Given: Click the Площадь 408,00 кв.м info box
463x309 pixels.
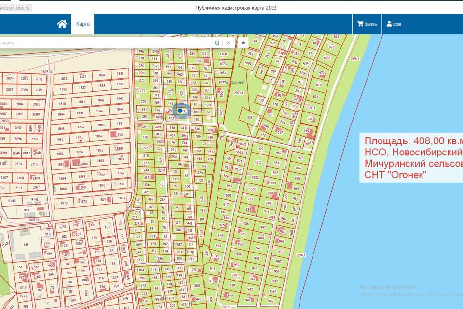Looking at the screenshot, I should tap(411, 158).
